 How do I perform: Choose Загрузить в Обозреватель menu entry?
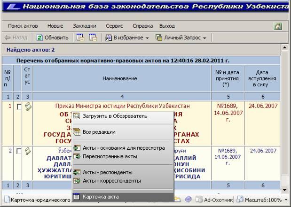point(115,115)
